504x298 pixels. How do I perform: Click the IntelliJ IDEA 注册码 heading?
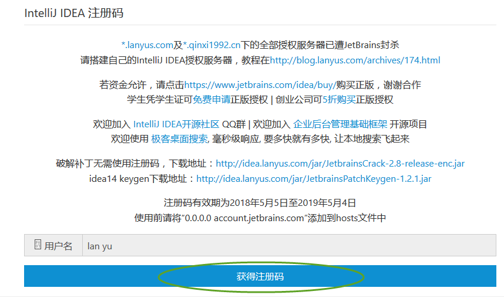tap(74, 13)
